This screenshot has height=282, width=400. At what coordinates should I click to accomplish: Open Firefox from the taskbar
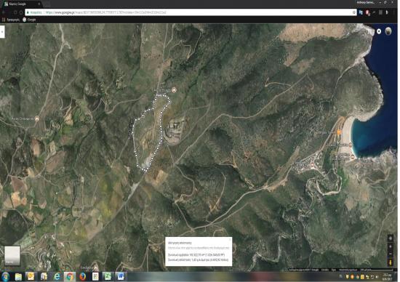(82, 276)
